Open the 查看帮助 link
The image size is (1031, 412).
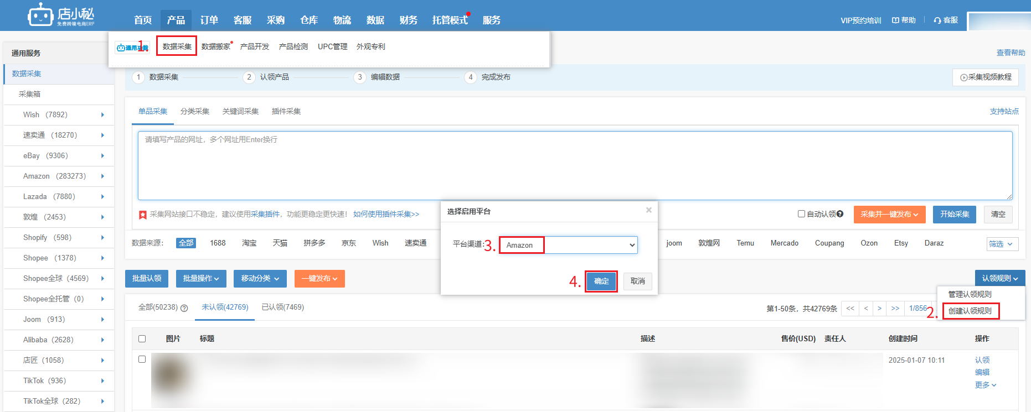[x=1011, y=53]
